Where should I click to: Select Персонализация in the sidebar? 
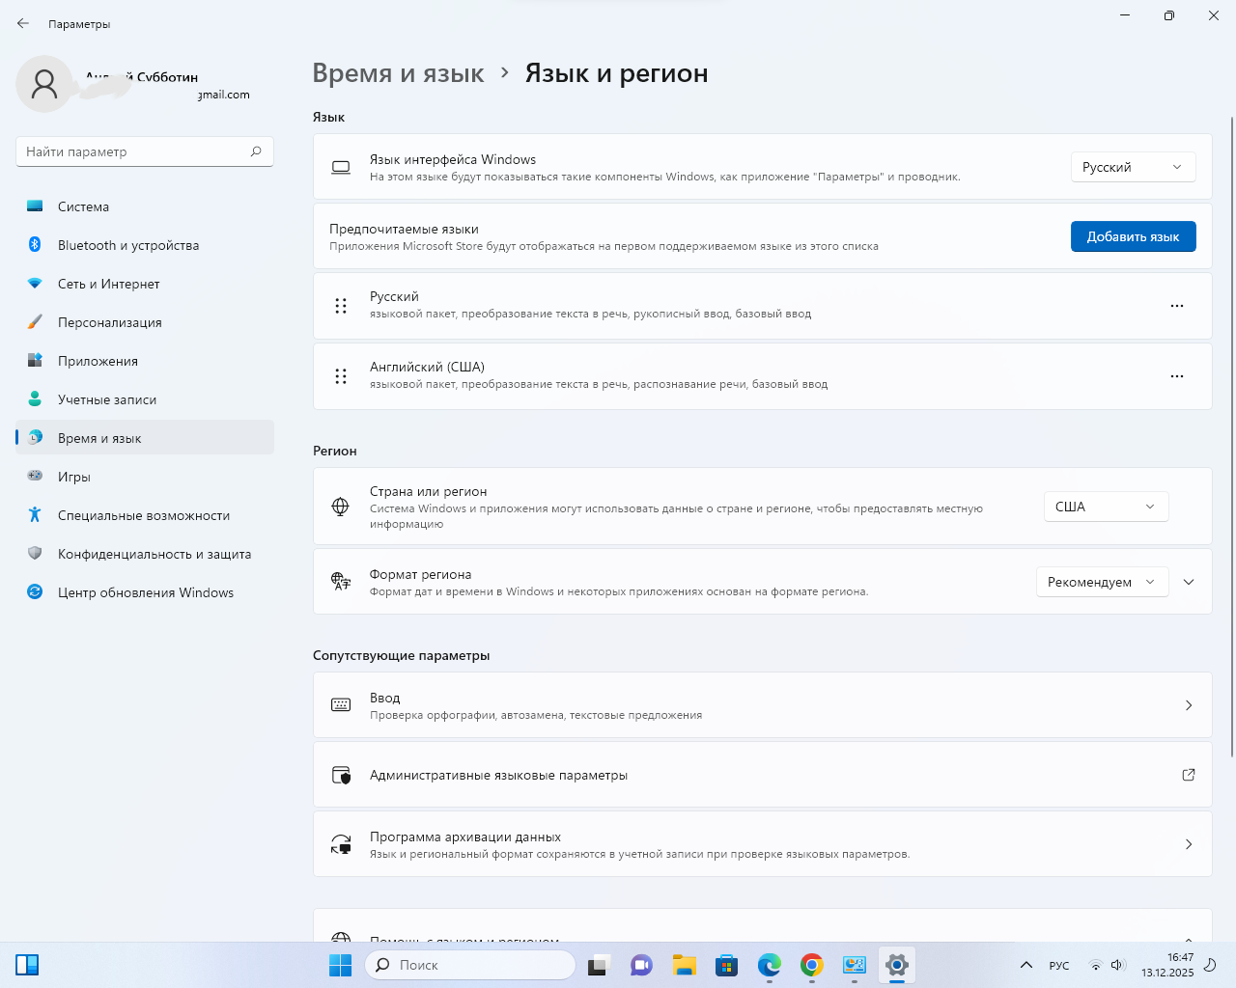pyautogui.click(x=145, y=322)
